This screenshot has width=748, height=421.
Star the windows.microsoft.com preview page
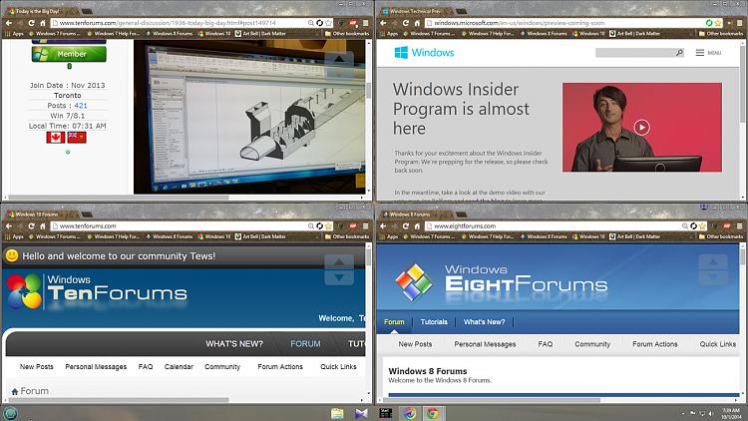point(718,23)
